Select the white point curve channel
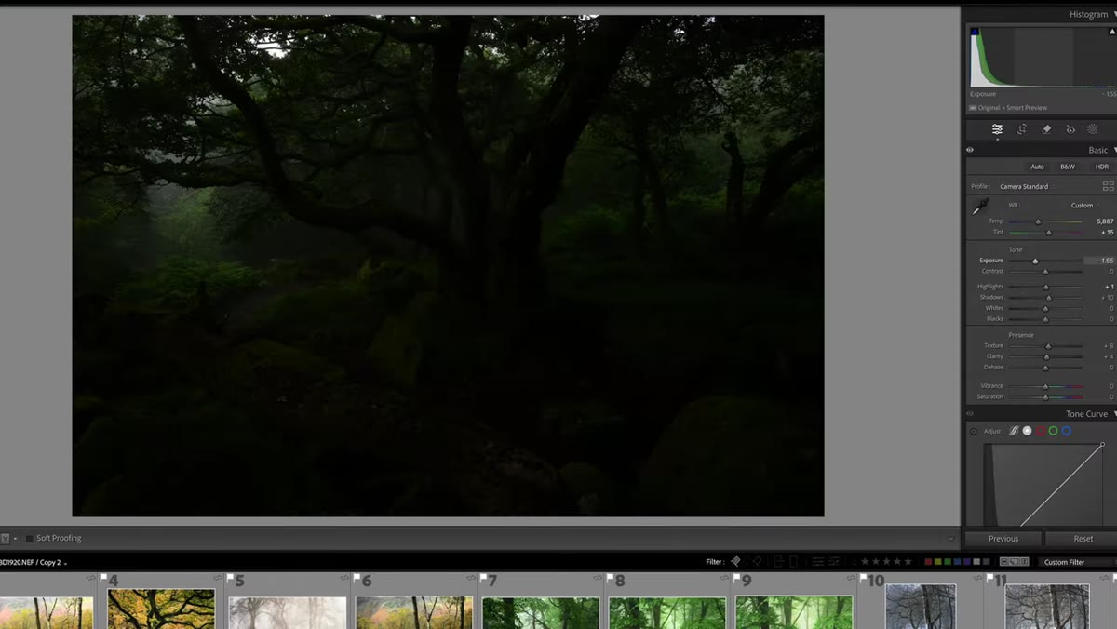Image resolution: width=1117 pixels, height=629 pixels. [x=1027, y=431]
